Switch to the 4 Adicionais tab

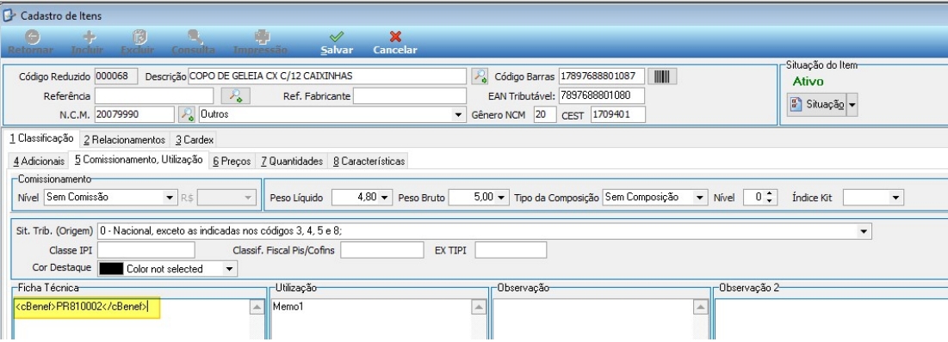point(38,161)
